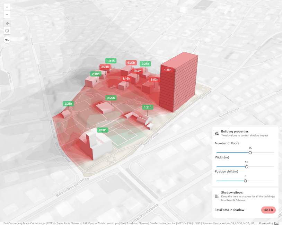Select the 4:38h label on the tall building
Screen dimensions: 282x225
168,70
